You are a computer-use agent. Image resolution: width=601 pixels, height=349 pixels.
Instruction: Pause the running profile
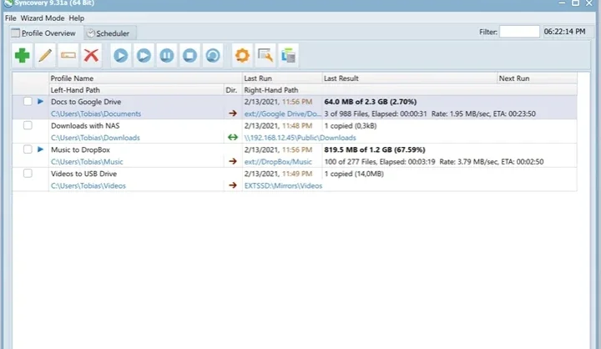pyautogui.click(x=167, y=56)
